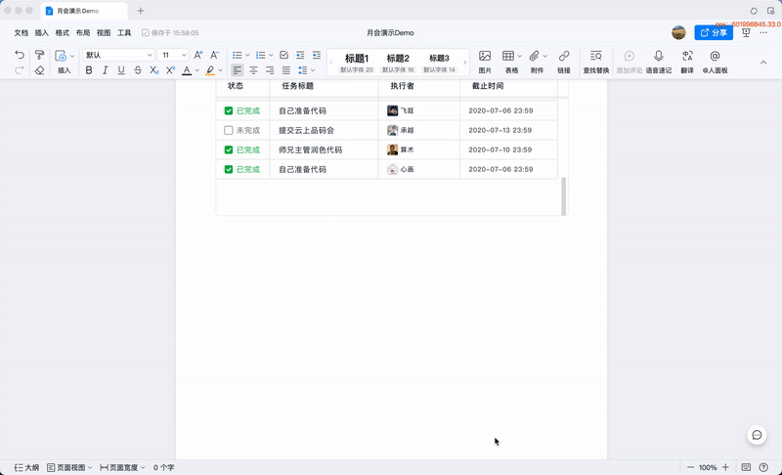Apply strikethrough formatting
Viewport: 782px width, 475px height.
click(138, 70)
